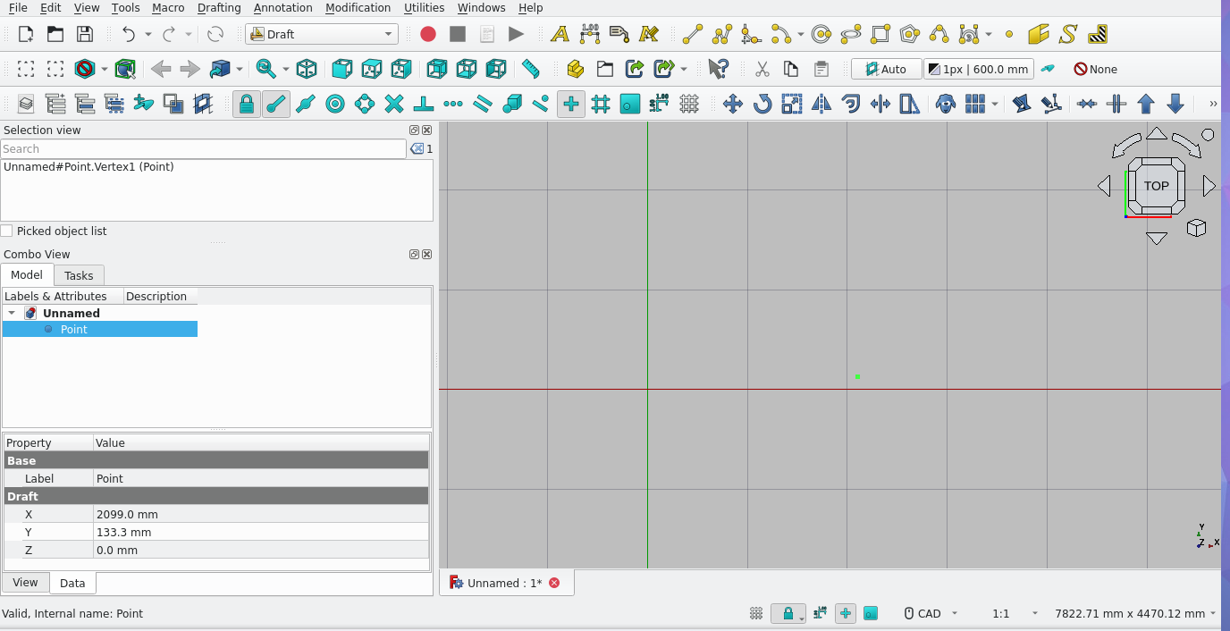Collapse the Unnamed document tree node
Screen dimensions: 1230x631
(x=12, y=313)
